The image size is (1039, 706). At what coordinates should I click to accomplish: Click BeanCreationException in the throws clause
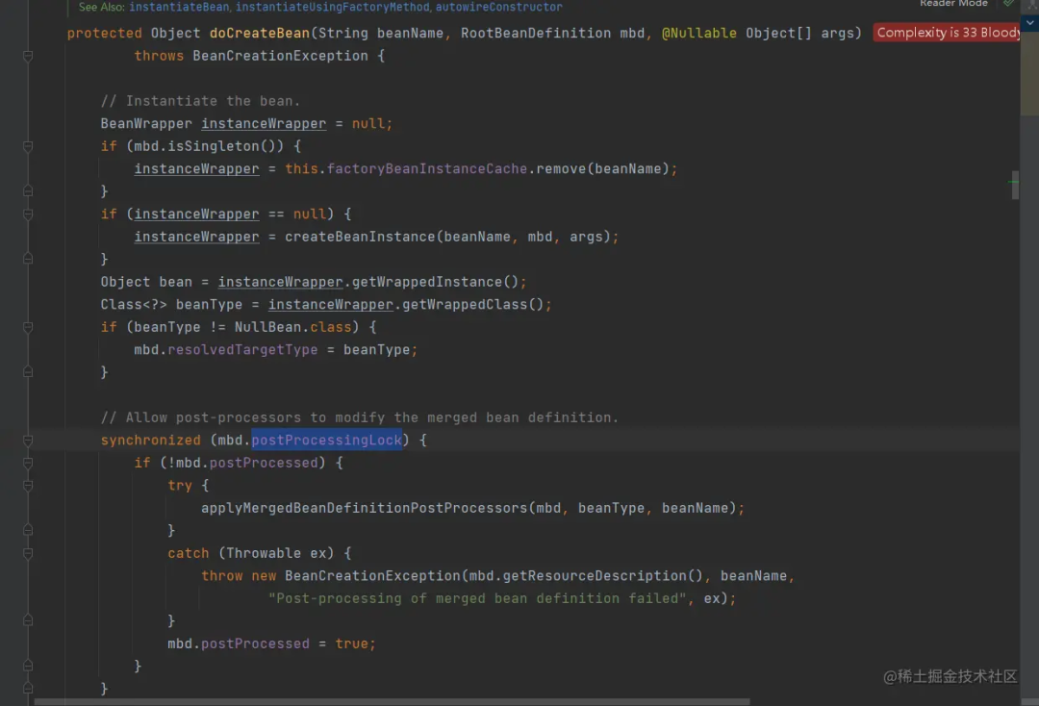coord(280,57)
